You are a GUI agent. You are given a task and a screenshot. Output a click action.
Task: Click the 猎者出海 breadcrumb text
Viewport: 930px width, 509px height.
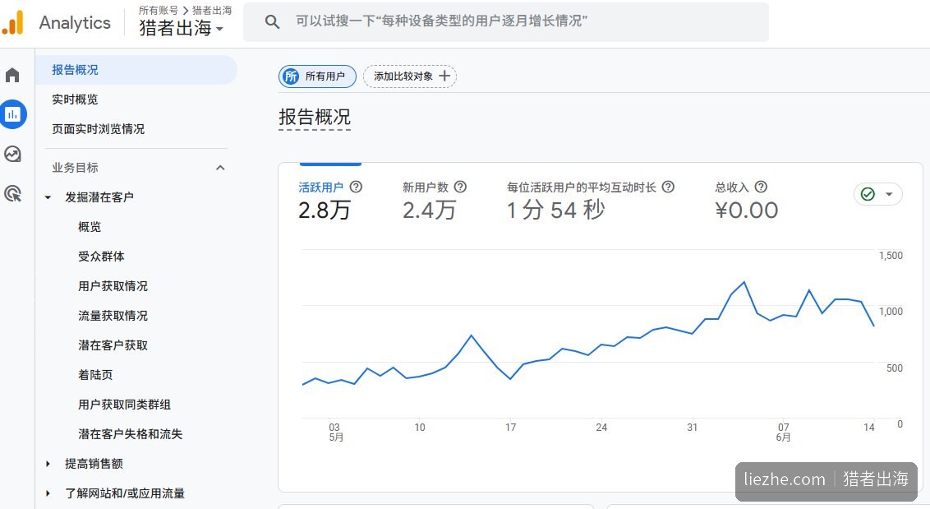coord(212,10)
